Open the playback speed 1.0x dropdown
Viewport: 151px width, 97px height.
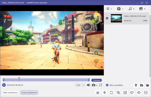point(80,85)
